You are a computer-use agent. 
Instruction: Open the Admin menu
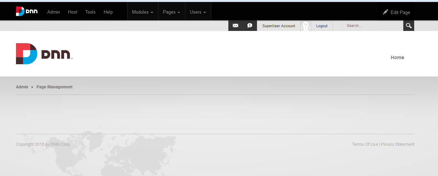[x=53, y=12]
